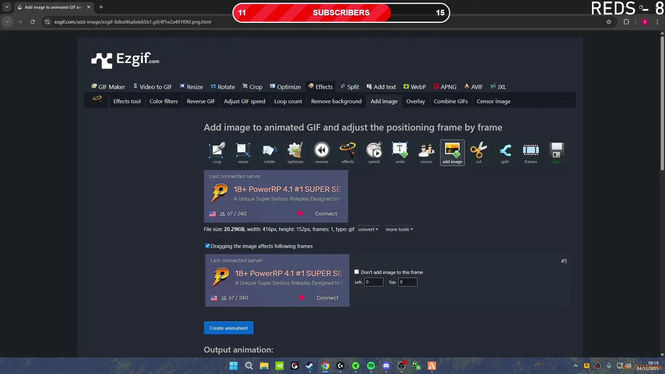Click the Create animation! button
The width and height of the screenshot is (665, 374).
(x=229, y=328)
